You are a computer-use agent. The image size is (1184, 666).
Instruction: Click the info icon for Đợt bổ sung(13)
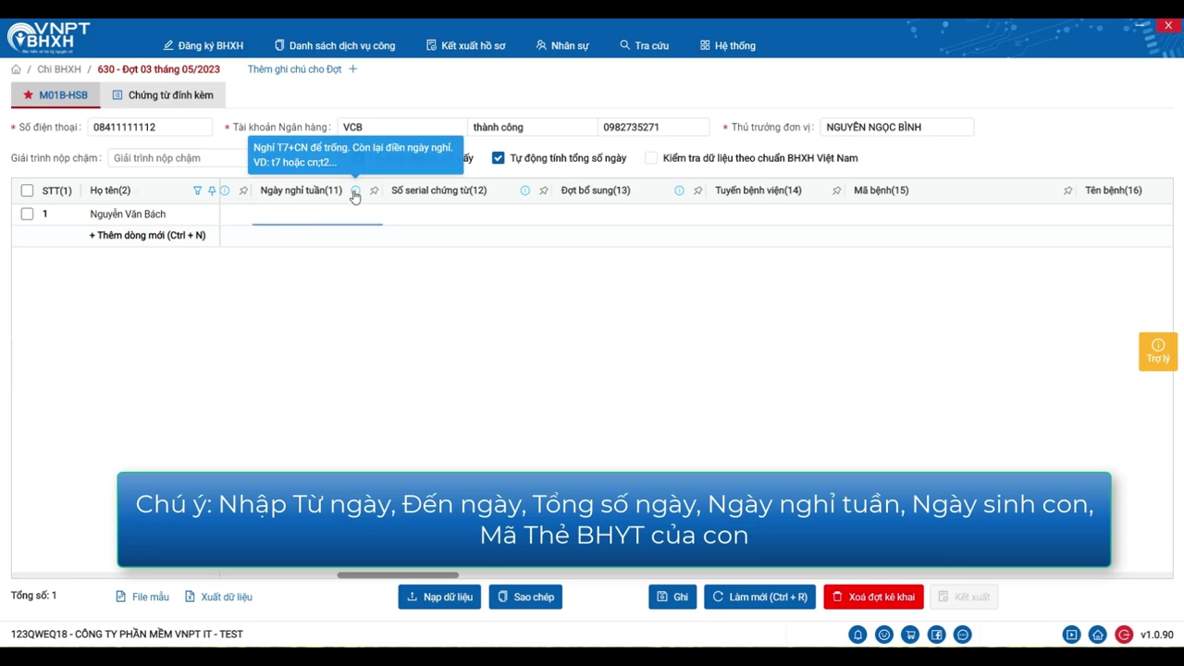(679, 191)
